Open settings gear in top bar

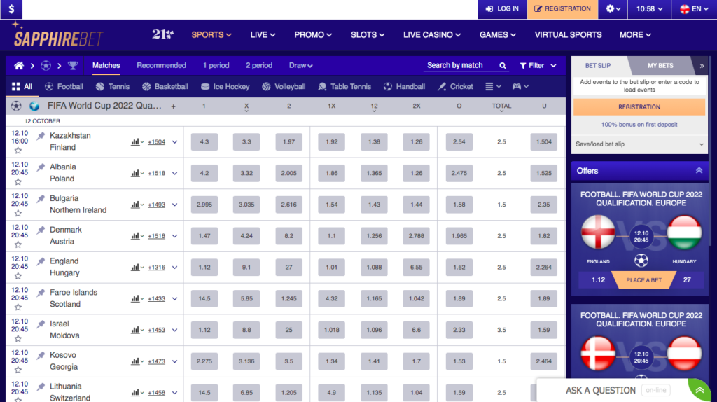613,8
